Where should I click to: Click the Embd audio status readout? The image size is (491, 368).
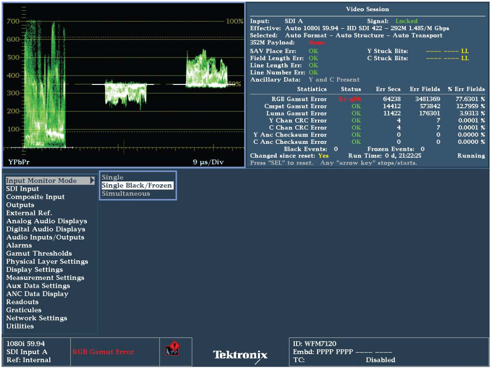[342, 352]
